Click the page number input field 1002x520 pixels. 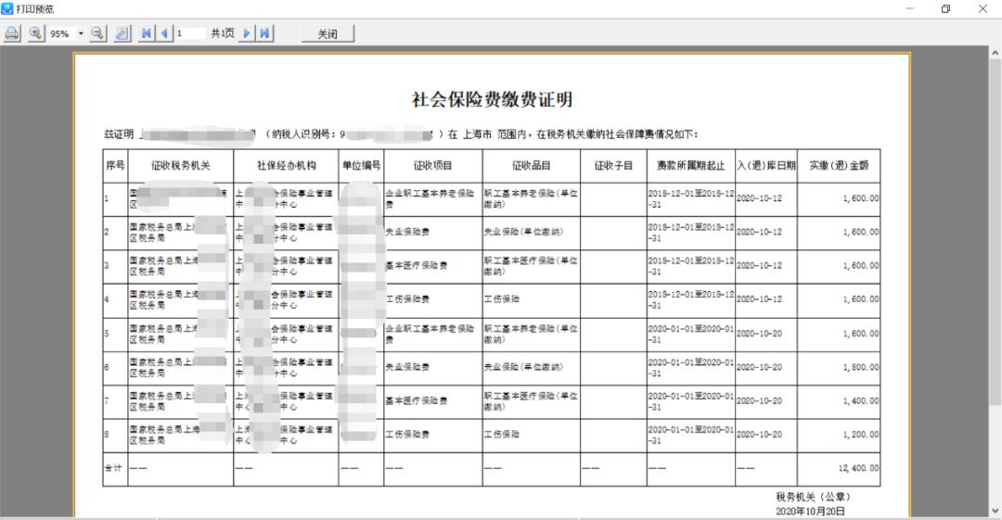click(x=190, y=33)
